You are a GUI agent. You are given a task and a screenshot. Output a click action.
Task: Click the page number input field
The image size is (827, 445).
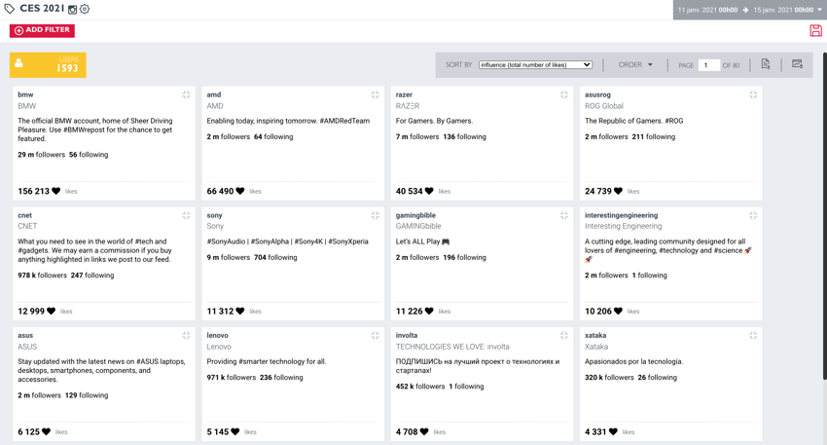(709, 65)
